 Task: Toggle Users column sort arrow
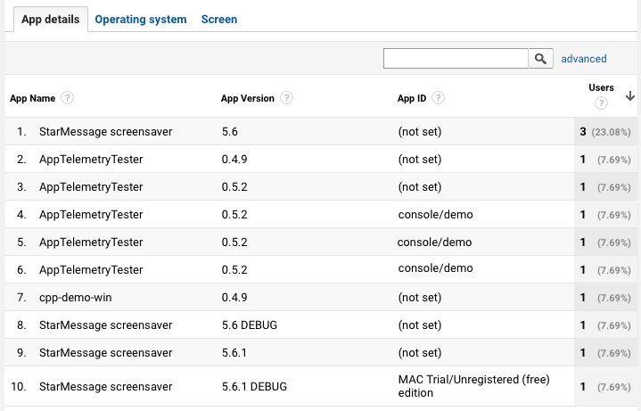coord(630,95)
